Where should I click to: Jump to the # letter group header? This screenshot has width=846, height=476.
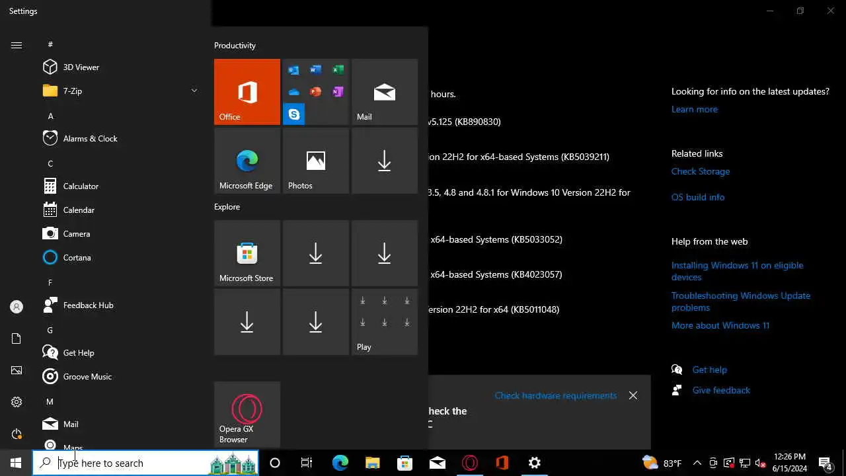[x=50, y=44]
